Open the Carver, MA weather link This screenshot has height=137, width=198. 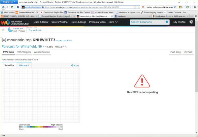point(18,28)
